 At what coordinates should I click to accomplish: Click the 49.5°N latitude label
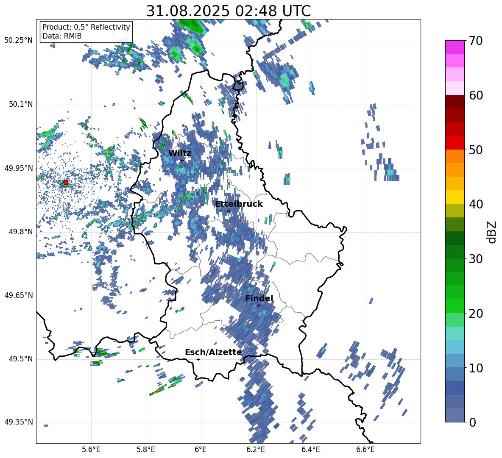click(20, 358)
